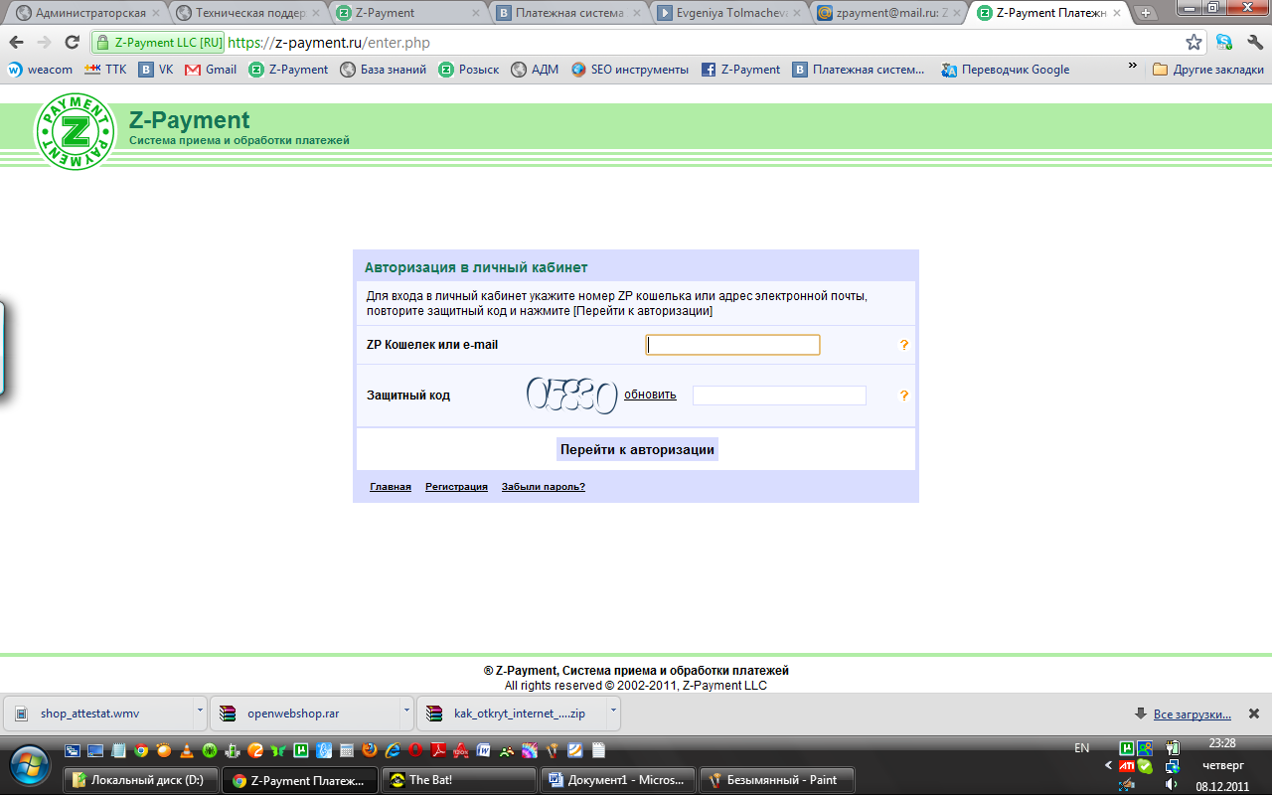Viewport: 1272px width, 795px height.
Task: Click the help question mark beside Защитный код
Action: (904, 396)
